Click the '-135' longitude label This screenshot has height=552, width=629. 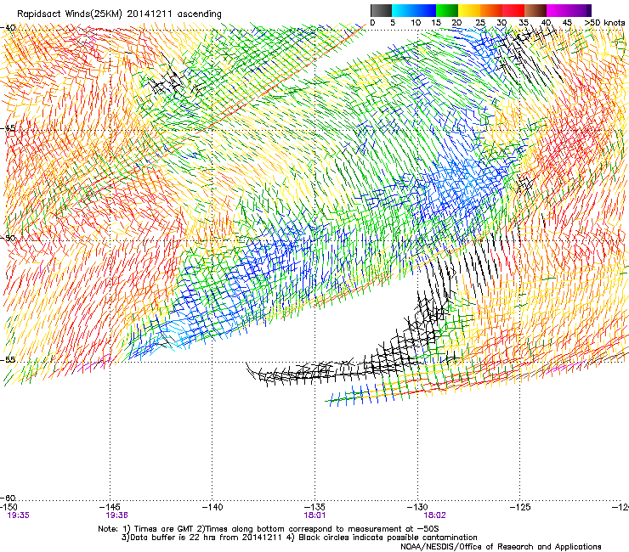pos(314,507)
